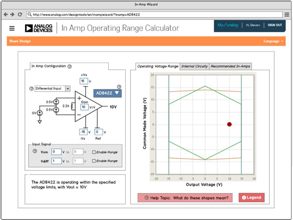Click the Analog Devices logo
Screen dimensions: 293x220
[41, 28]
